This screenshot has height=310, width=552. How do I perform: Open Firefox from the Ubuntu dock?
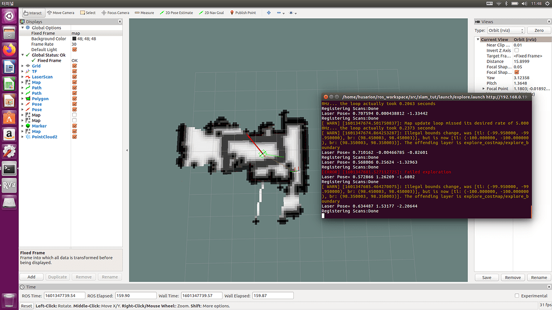coord(9,50)
